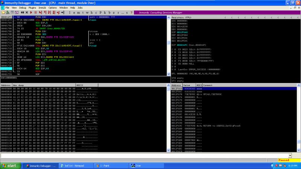This screenshot has width=301, height=169.
Task: Switch to bof.txt - Notepad taskbar window
Action: (x=76, y=166)
